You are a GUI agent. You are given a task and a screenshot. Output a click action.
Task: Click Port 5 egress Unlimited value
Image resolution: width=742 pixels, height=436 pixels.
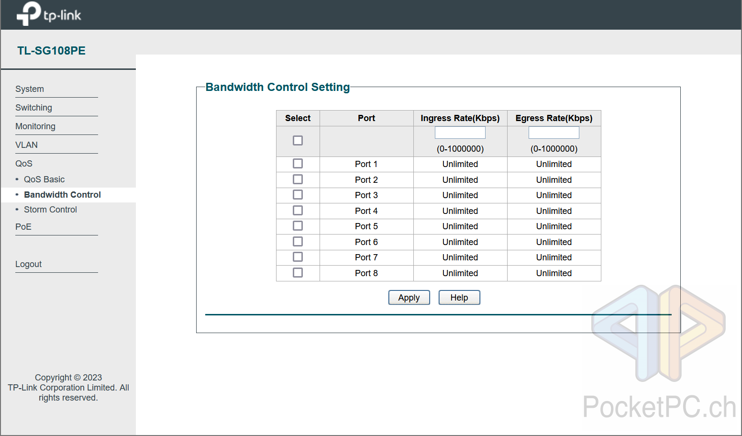pyautogui.click(x=554, y=226)
